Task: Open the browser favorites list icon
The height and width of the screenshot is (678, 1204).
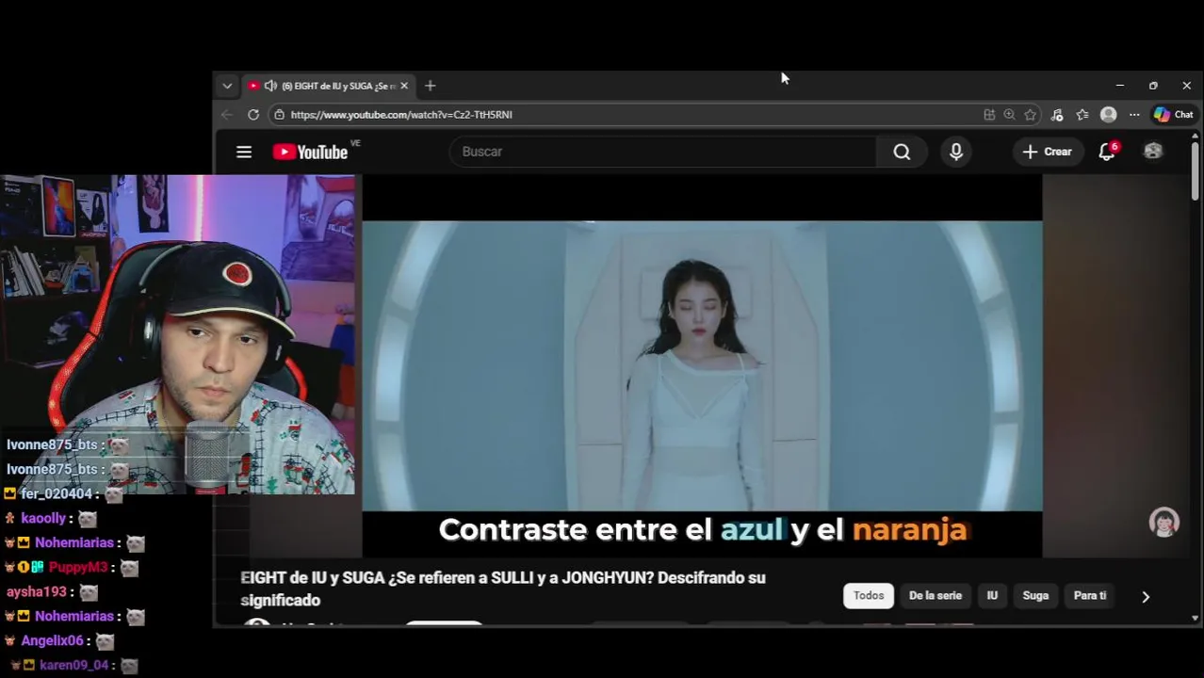Action: 1082,115
